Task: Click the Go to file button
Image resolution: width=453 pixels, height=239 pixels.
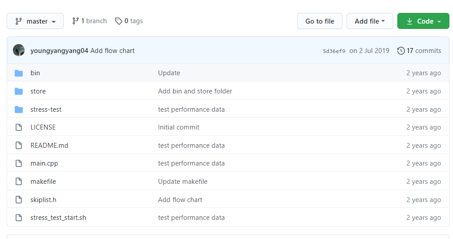Action: point(320,21)
